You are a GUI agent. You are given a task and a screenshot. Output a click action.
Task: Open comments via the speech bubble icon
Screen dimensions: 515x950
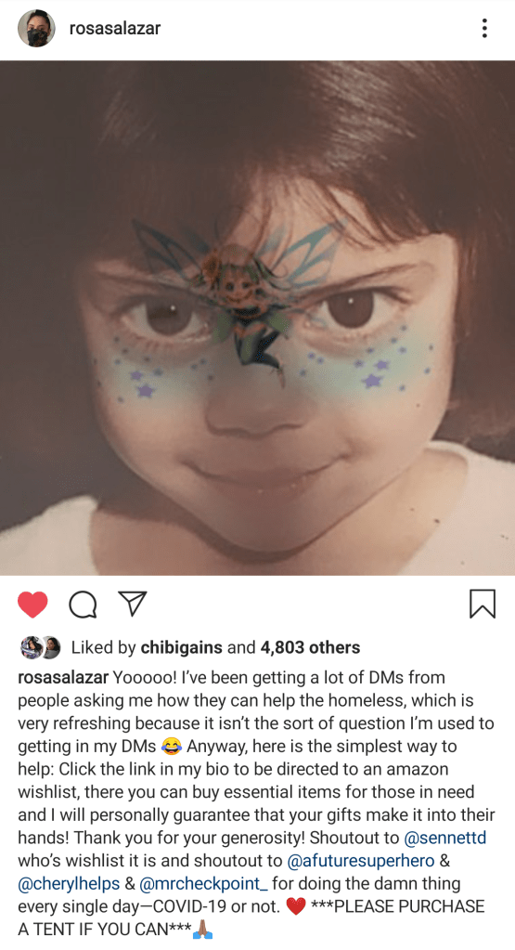point(83,605)
